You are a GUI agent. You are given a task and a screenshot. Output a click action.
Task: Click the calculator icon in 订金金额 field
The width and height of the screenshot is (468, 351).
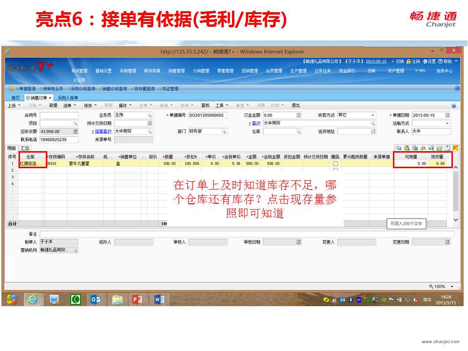(x=298, y=116)
